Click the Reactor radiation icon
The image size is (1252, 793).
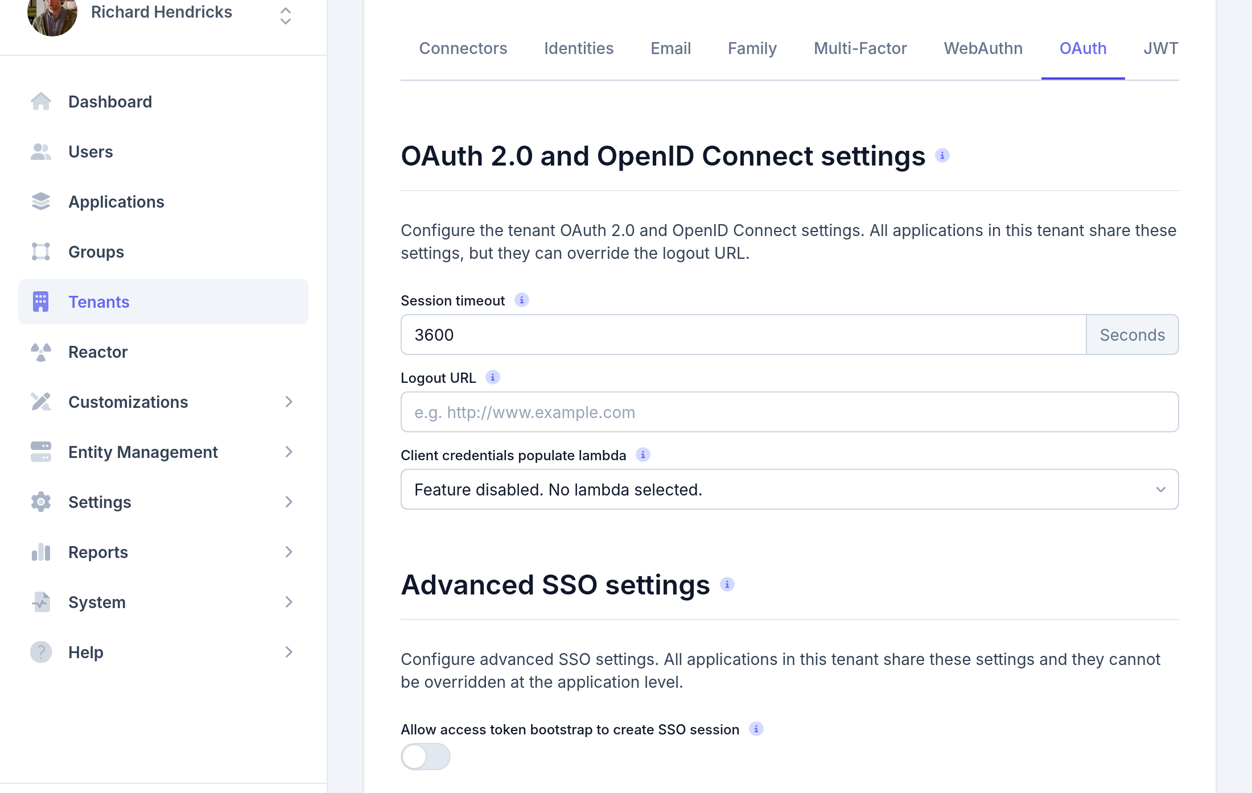(x=41, y=352)
